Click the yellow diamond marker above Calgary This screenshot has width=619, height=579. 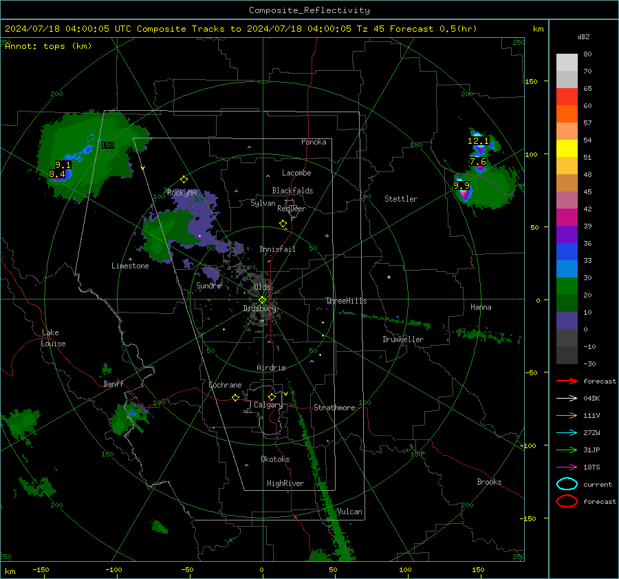(272, 397)
